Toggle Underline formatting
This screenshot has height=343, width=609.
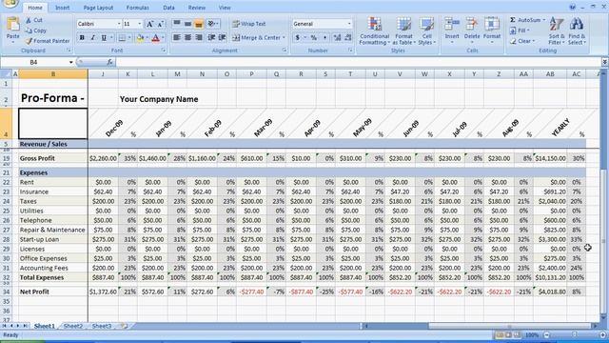[104, 38]
